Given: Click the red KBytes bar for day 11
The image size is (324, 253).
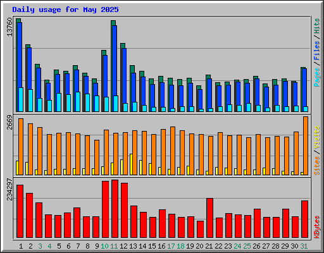Looking at the screenshot, I should (115, 209).
